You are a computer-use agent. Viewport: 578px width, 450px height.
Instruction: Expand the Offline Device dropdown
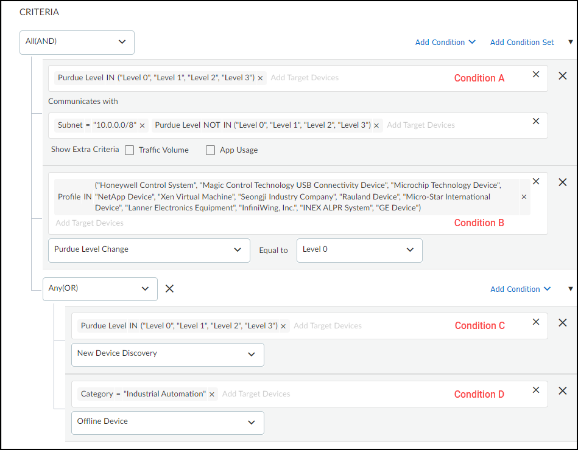point(167,423)
